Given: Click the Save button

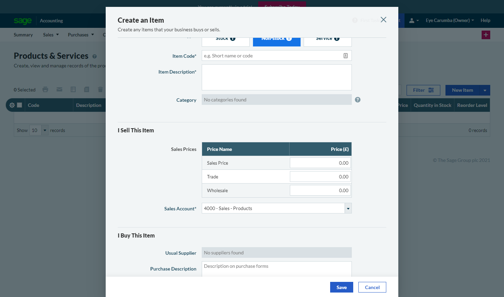Looking at the screenshot, I should 341,287.
